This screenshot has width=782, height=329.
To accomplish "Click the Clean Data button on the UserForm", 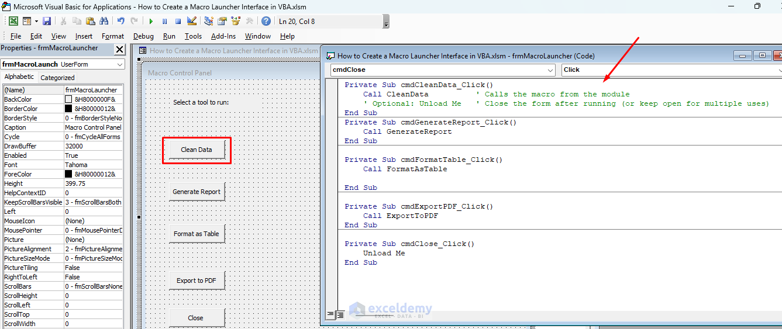I will 197,150.
